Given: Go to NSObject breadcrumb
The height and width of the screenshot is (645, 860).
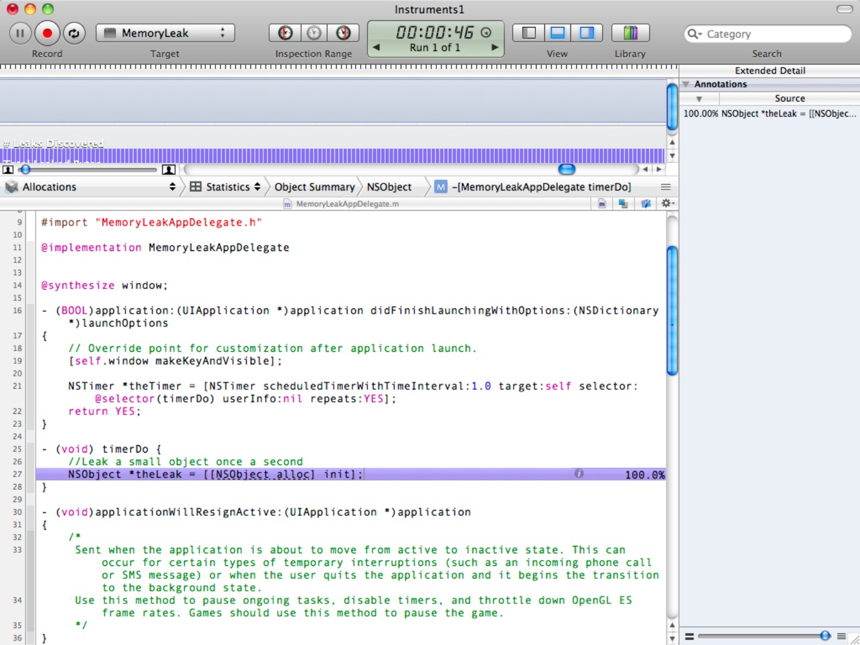Looking at the screenshot, I should pyautogui.click(x=389, y=187).
